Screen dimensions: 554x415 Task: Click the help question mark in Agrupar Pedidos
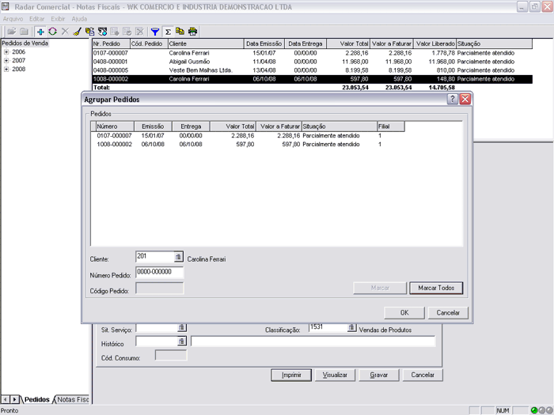452,100
